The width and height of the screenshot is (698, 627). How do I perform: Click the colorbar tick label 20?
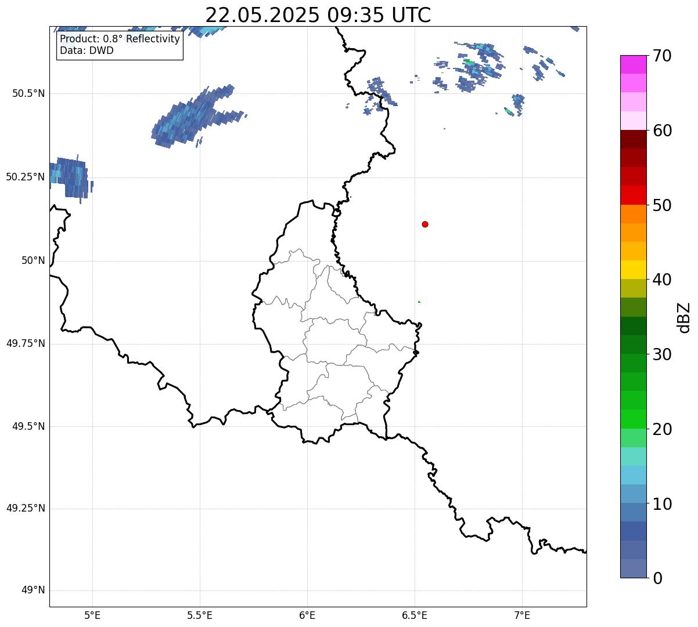(662, 429)
